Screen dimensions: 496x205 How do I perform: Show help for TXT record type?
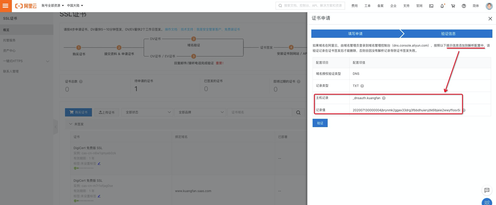tap(362, 86)
